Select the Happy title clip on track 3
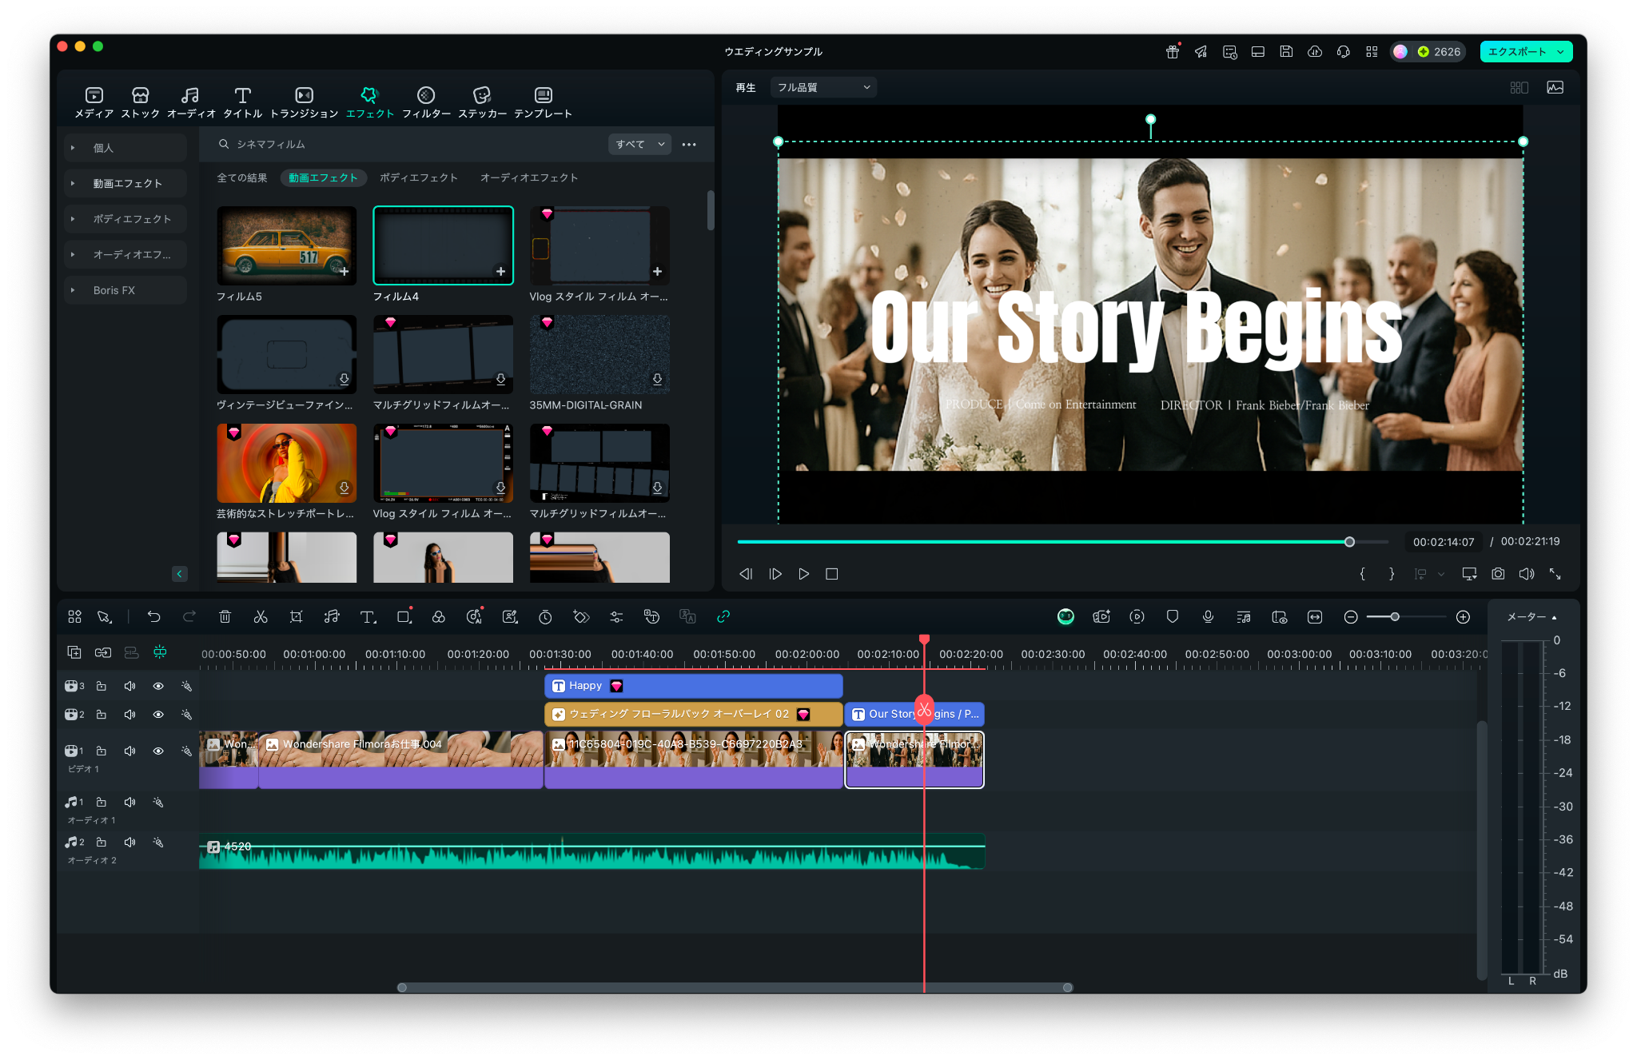Image resolution: width=1637 pixels, height=1060 pixels. (694, 686)
